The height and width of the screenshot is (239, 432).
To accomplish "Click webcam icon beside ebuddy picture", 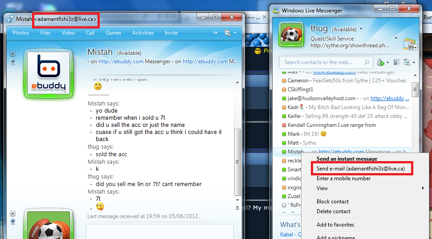I will [12, 62].
